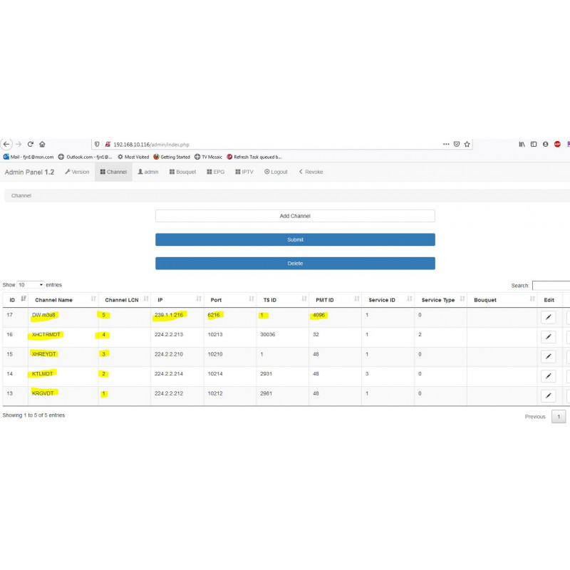This screenshot has height=570, width=570.
Task: Click in the table Search field
Action: 551,286
